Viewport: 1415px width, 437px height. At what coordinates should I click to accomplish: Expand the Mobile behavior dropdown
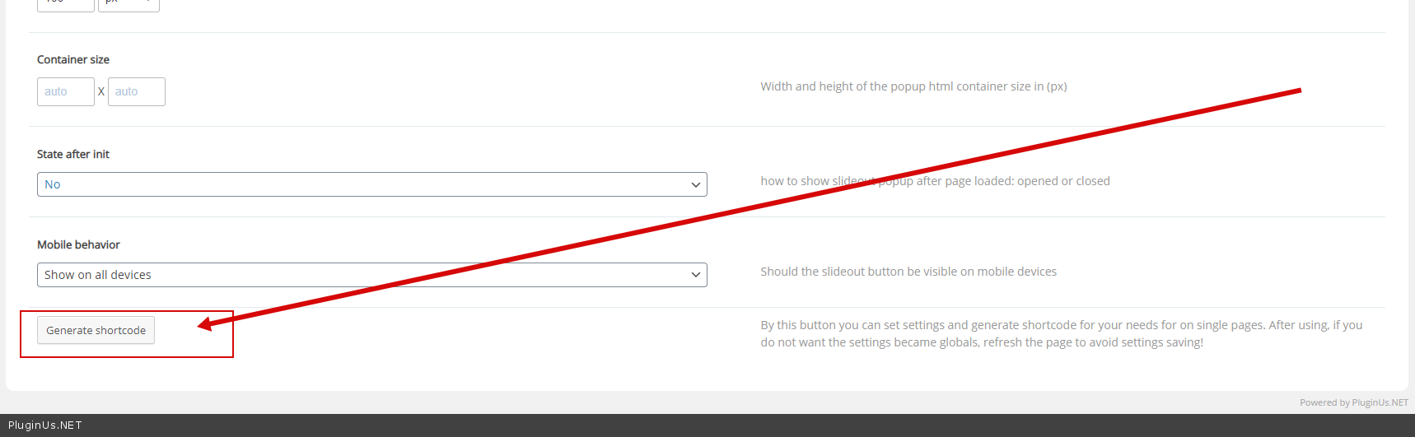pyautogui.click(x=371, y=275)
